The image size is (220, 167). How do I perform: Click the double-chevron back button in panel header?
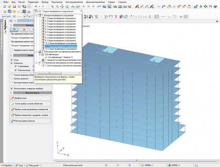click(x=11, y=21)
